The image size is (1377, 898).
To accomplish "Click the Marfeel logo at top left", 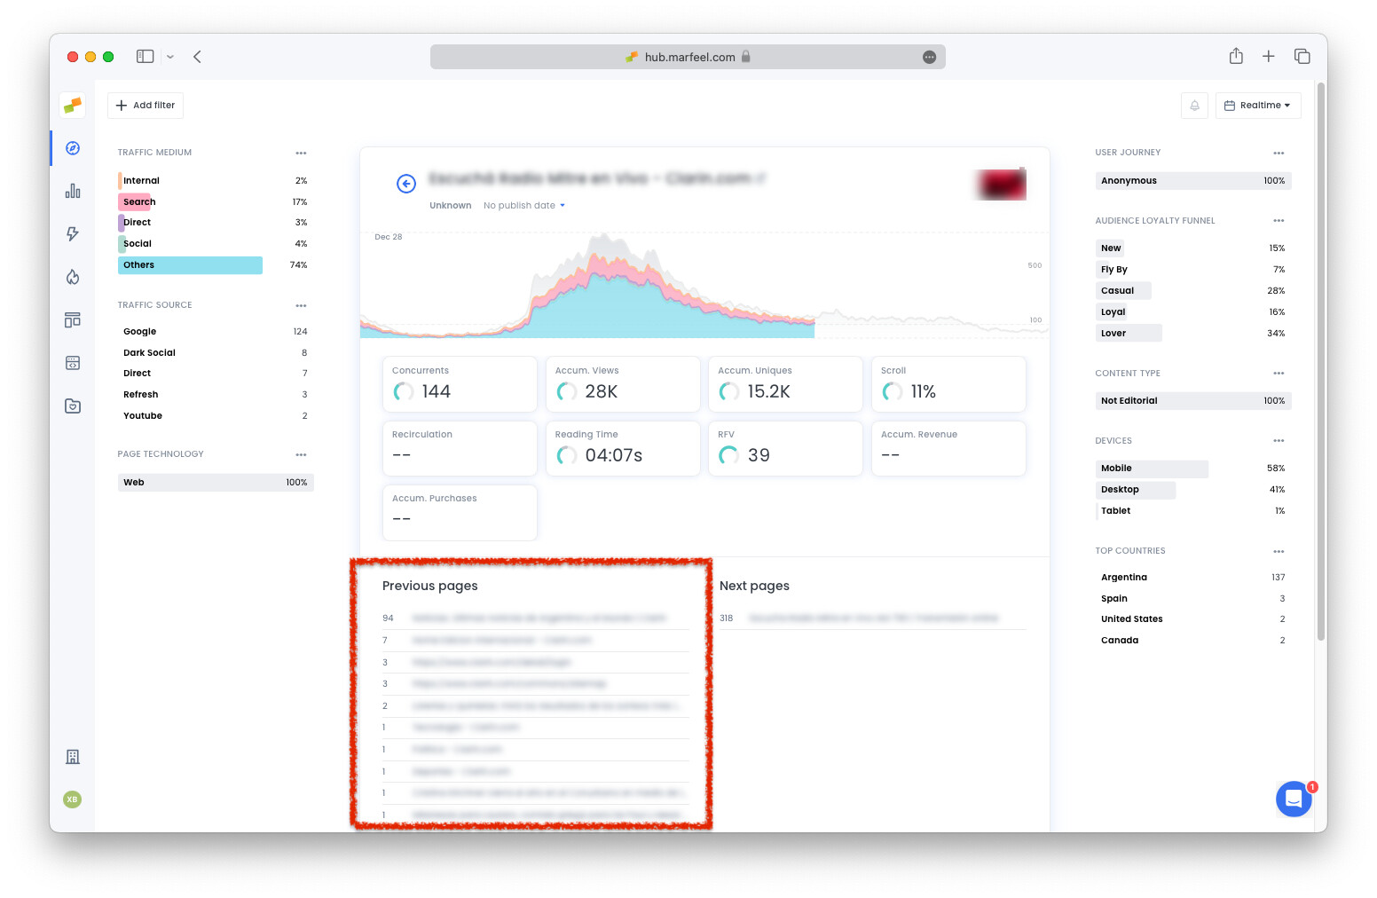I will 72,105.
